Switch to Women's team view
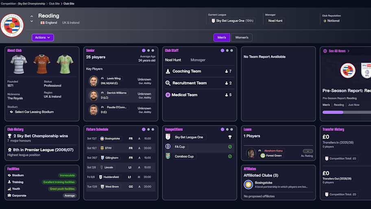The height and width of the screenshot is (209, 371). tap(242, 37)
